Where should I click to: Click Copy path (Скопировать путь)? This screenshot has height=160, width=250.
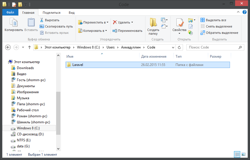click(56, 26)
